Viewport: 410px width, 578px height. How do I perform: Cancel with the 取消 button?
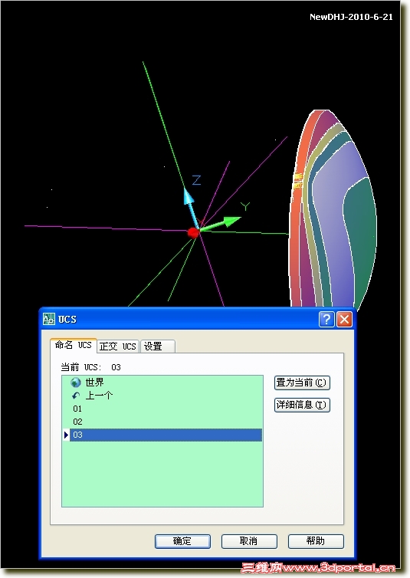249,541
